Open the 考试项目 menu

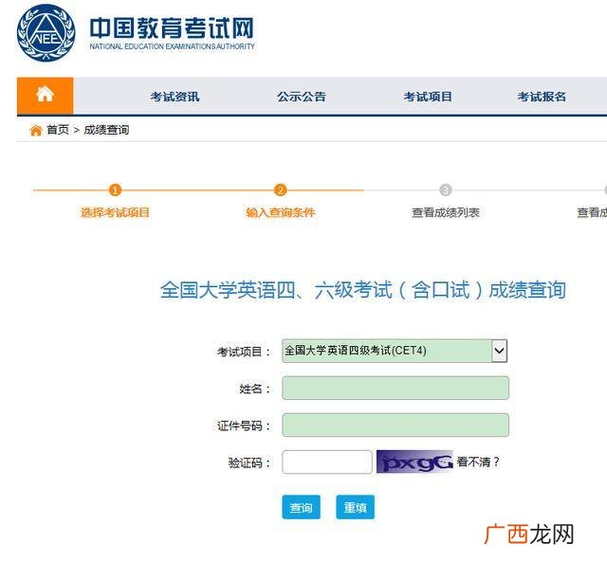[428, 97]
